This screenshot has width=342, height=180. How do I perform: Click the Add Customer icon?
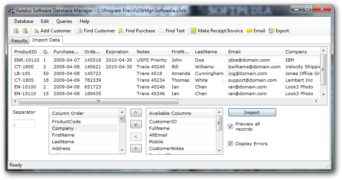coord(36,31)
